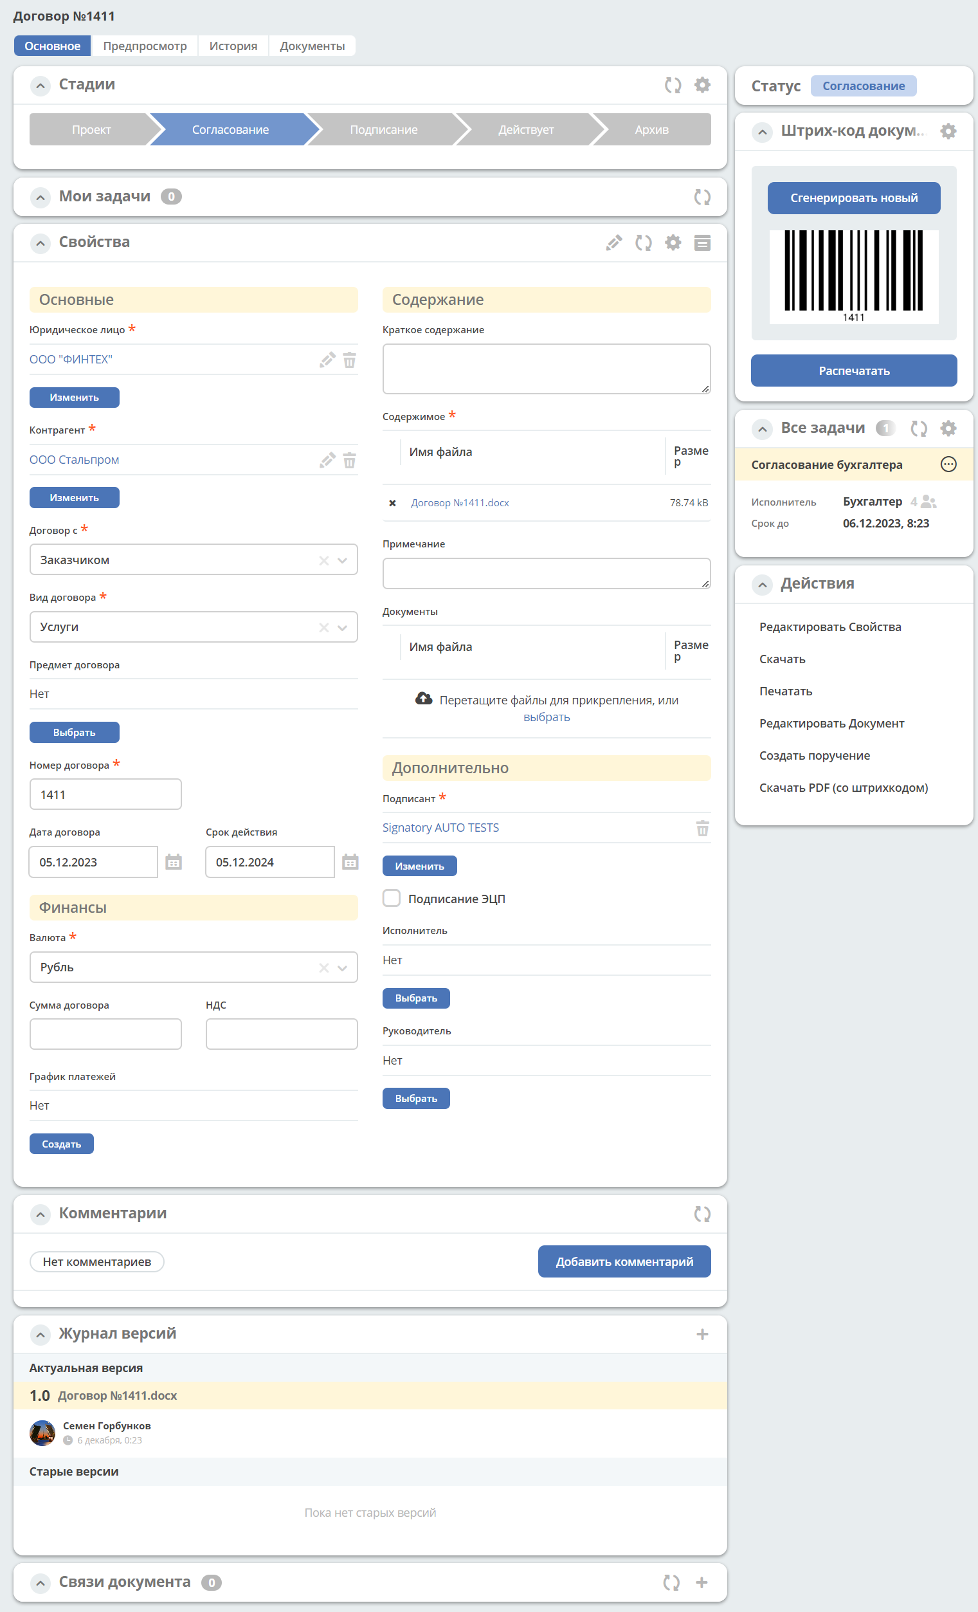Collapse the Стадии panel
The height and width of the screenshot is (1612, 978).
pos(41,86)
